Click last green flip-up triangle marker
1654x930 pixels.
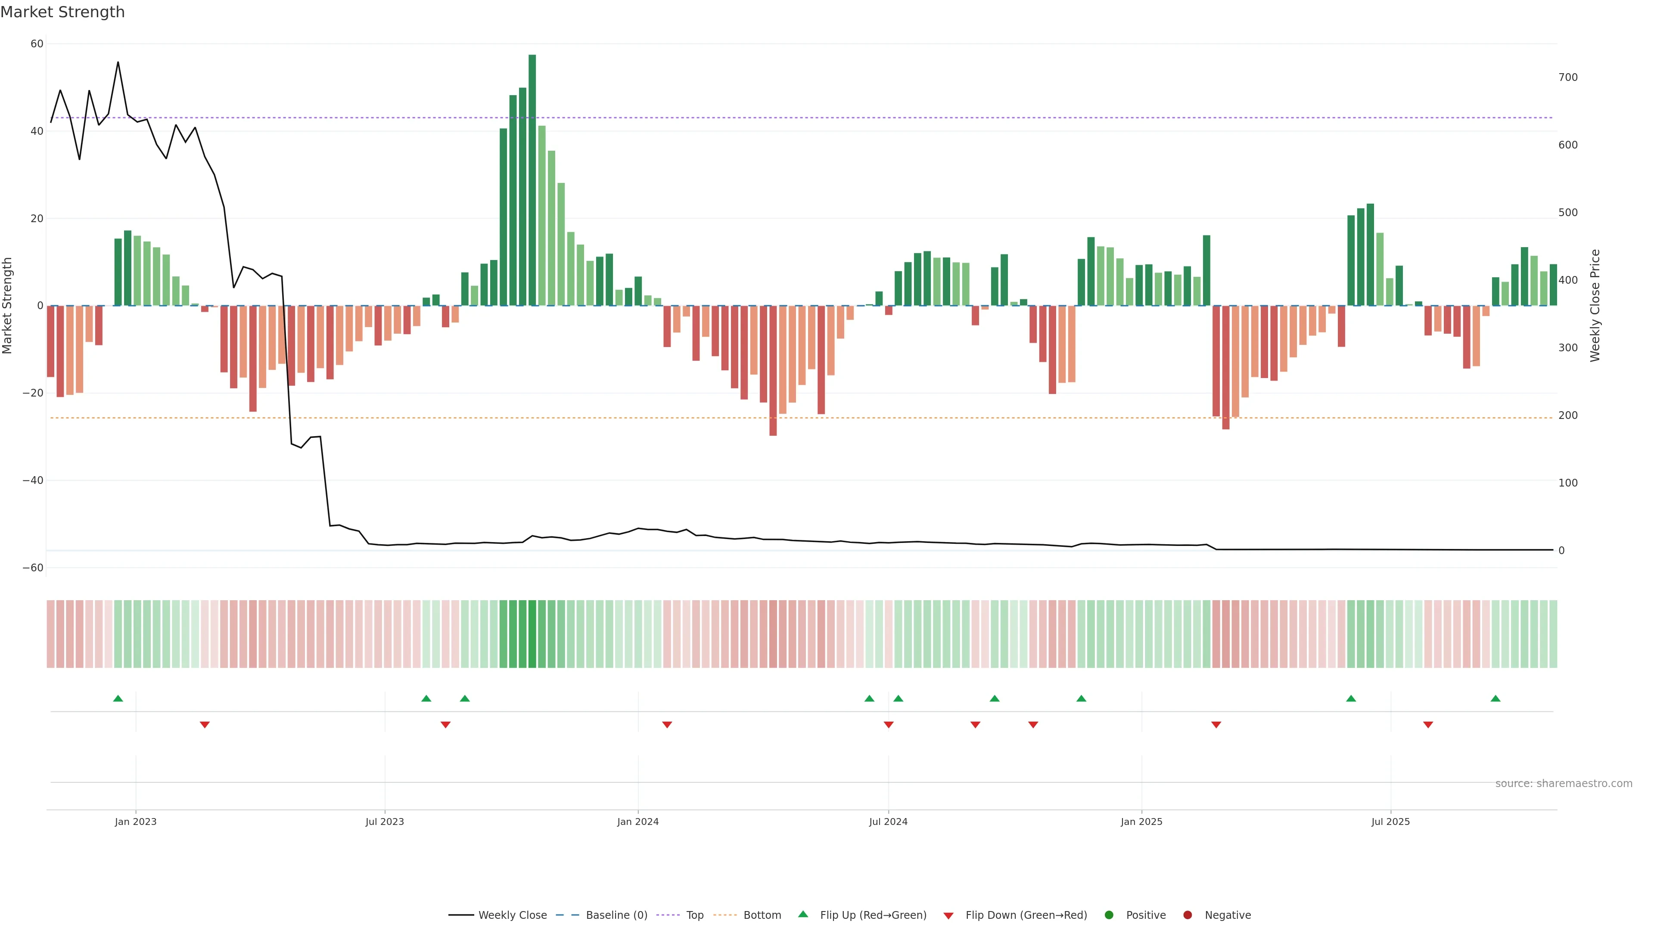click(x=1495, y=698)
